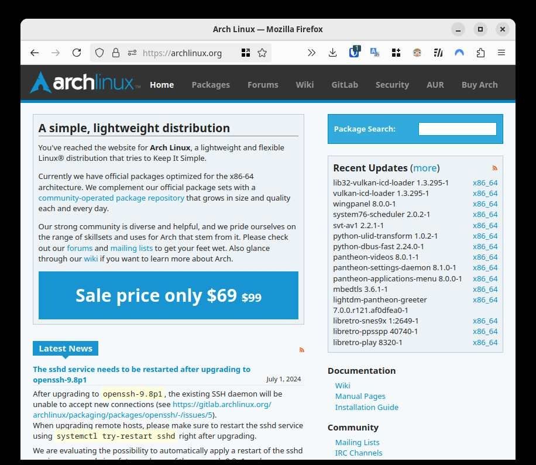Click the python-dbus-fast 2.24.0-1 entry
The height and width of the screenshot is (465, 536).
379,247
